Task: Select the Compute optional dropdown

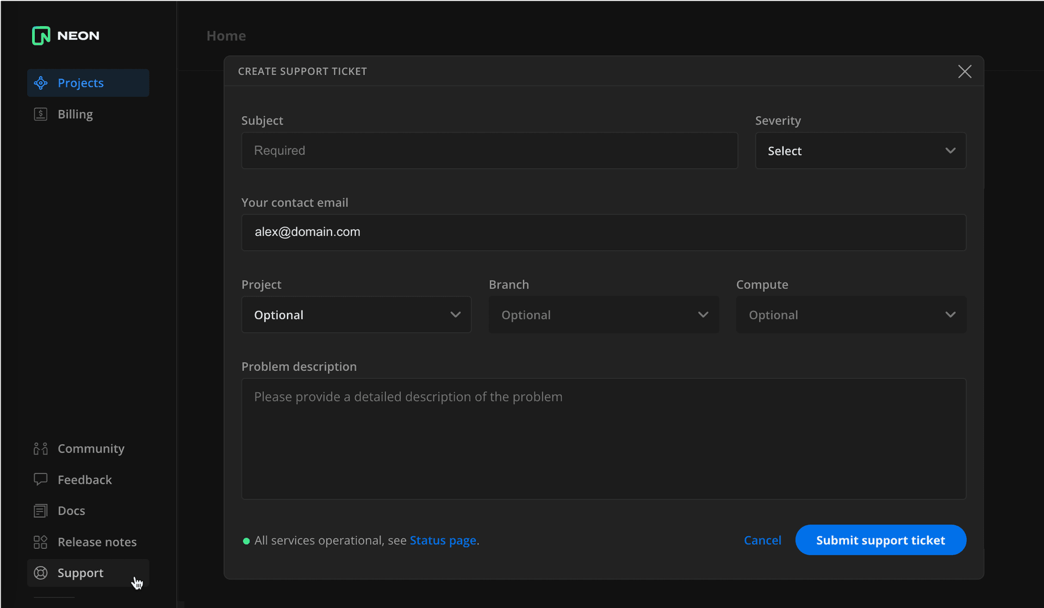Action: (850, 314)
